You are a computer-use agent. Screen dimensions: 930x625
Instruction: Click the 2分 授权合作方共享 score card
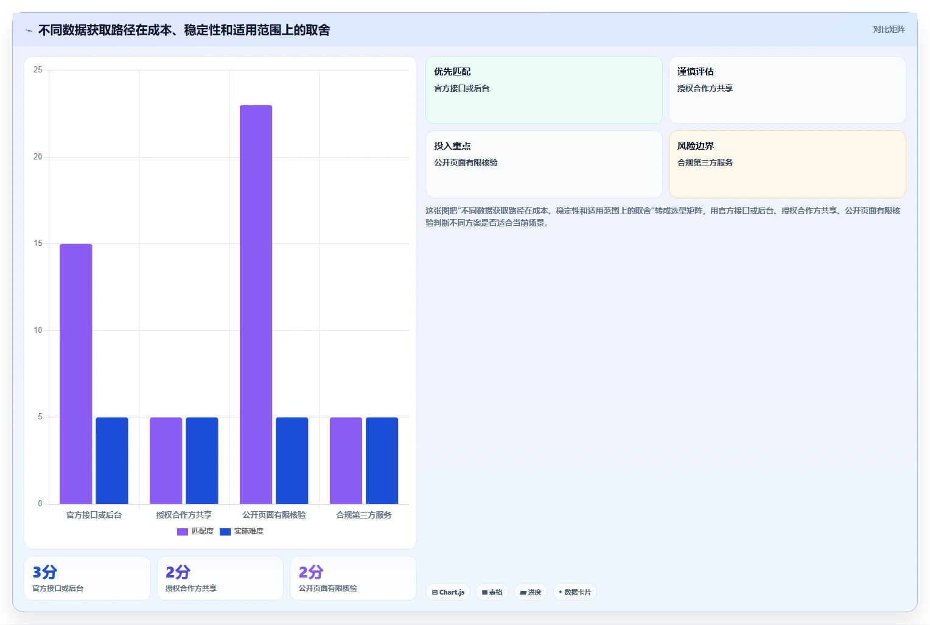[220, 578]
